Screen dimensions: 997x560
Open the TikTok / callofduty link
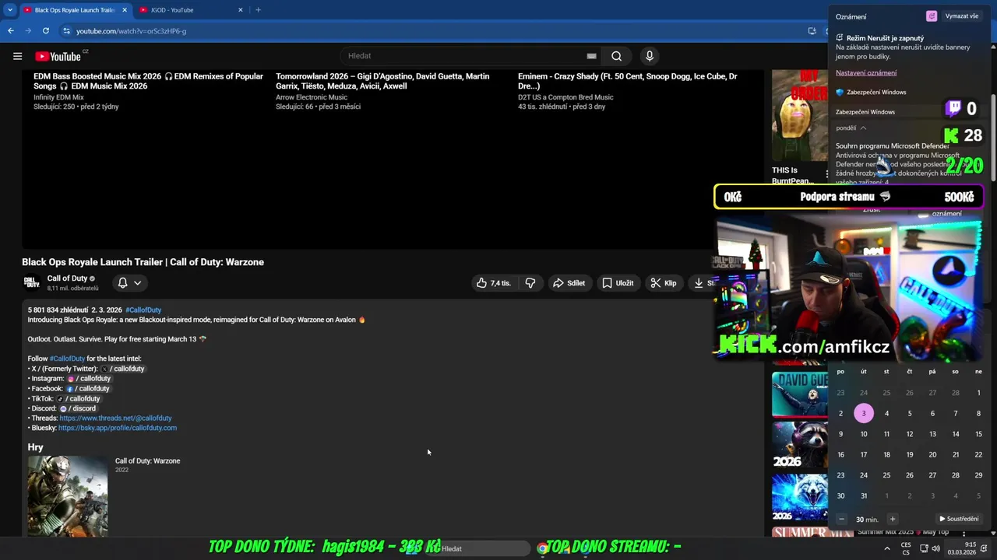click(79, 399)
